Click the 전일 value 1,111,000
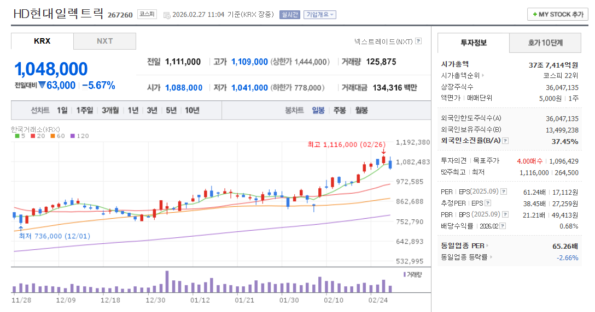The width and height of the screenshot is (595, 312). click(183, 62)
